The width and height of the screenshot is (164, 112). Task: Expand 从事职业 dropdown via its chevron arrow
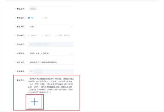point(72,53)
